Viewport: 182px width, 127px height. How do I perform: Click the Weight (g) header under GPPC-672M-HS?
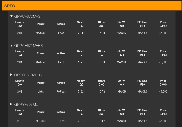click(x=81, y=53)
